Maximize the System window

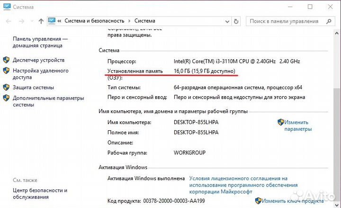click(x=310, y=7)
